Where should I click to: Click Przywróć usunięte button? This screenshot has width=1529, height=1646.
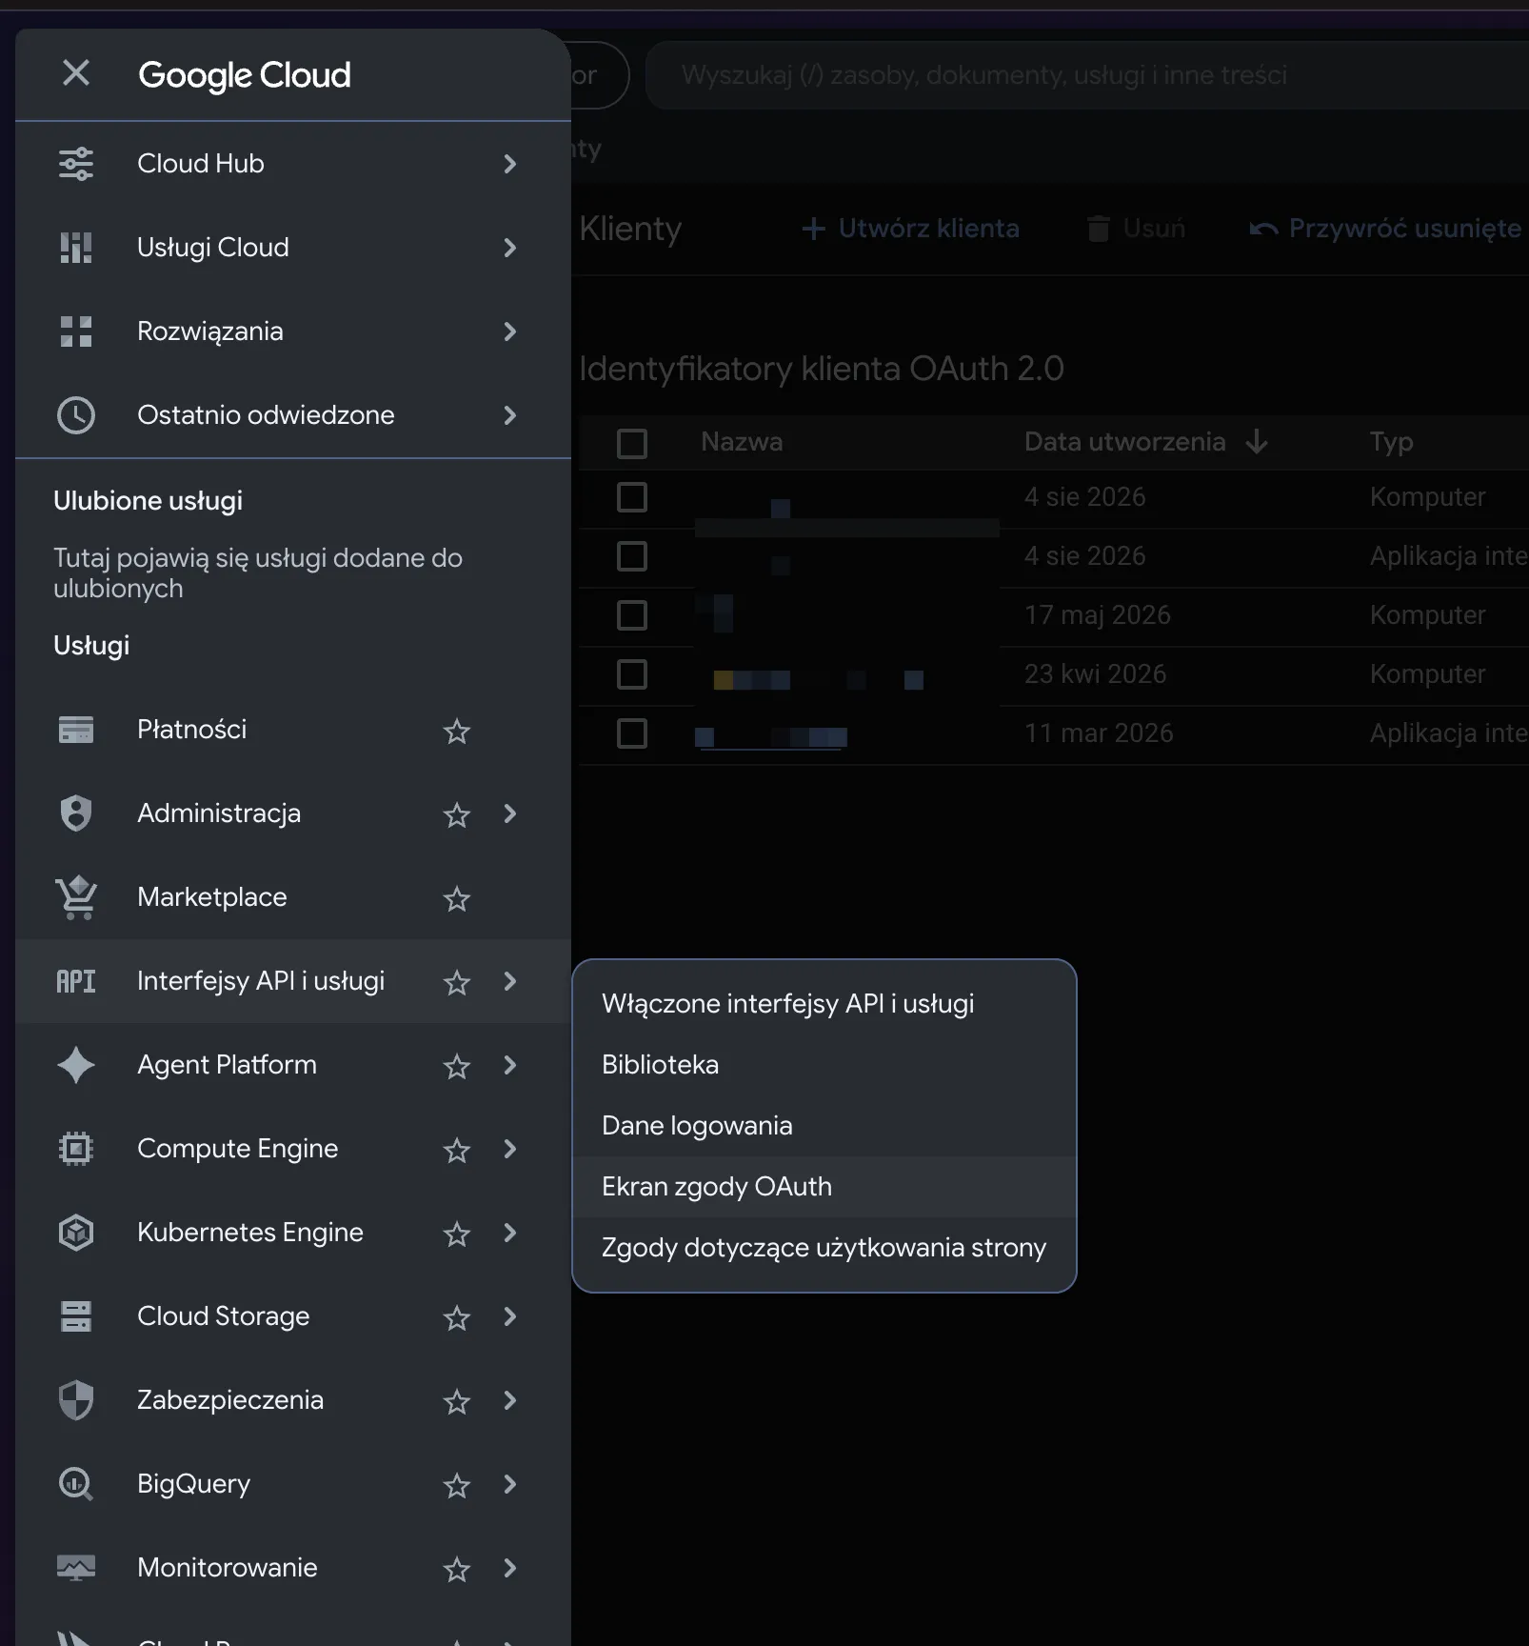click(x=1386, y=229)
